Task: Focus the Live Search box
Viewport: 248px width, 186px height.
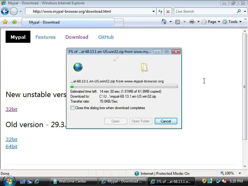Action: pos(205,11)
